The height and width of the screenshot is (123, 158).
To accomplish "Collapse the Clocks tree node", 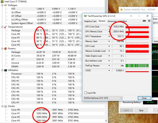I will 2,106.
